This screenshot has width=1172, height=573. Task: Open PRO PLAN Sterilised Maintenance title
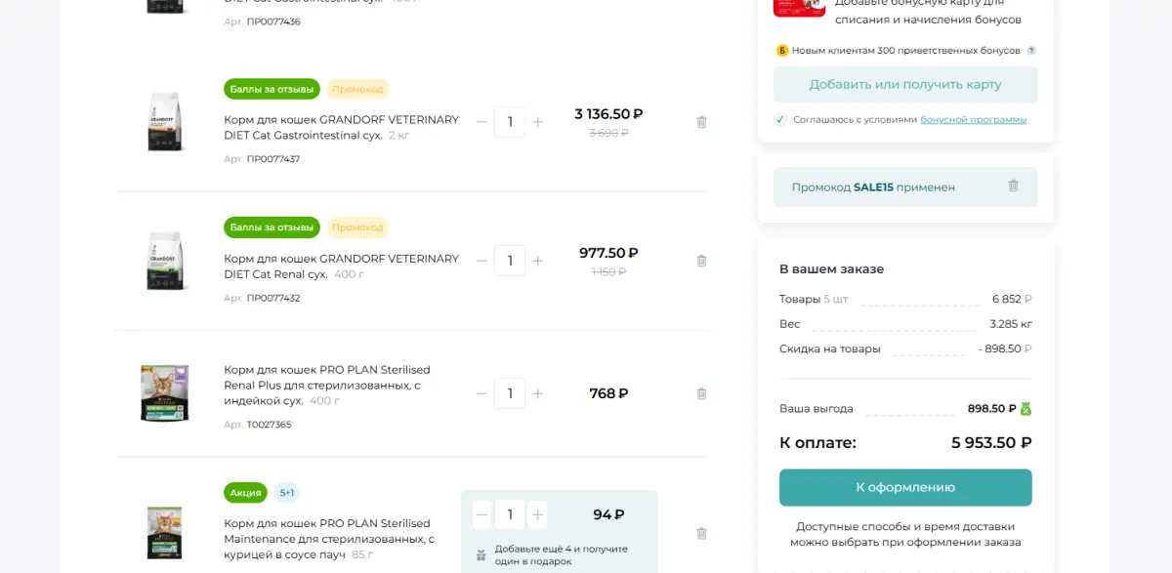(x=329, y=539)
